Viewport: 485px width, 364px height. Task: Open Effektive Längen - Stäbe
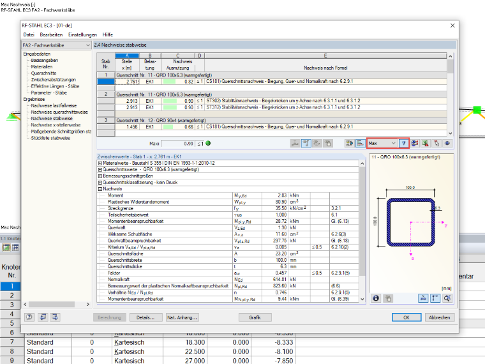tap(55, 86)
